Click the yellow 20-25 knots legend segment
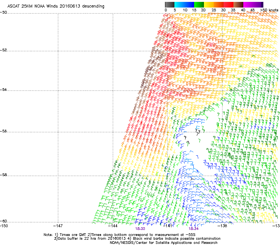This screenshot has height=245, width=280. [209, 5]
